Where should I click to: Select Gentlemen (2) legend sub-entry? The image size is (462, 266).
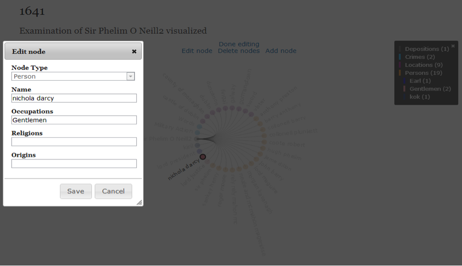click(x=430, y=89)
